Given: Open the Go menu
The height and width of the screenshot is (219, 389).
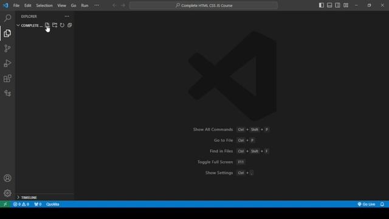Looking at the screenshot, I should click(x=74, y=5).
